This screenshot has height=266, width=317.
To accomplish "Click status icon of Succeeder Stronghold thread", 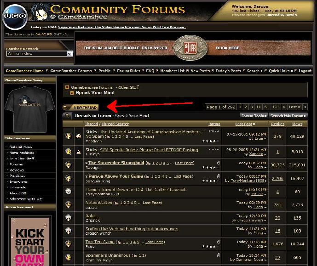I will pos(69,165).
